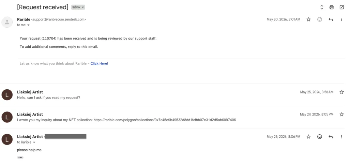
Task: Star the May 25 Liaksiej message
Action: [x=342, y=92]
